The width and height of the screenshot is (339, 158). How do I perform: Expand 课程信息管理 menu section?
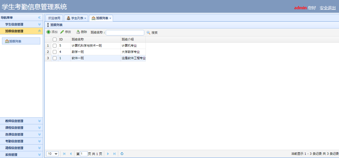pos(39,128)
